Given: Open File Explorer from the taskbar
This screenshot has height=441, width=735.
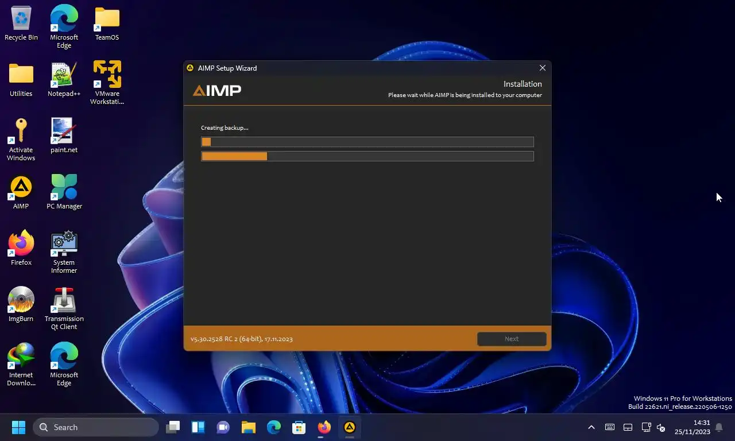Looking at the screenshot, I should (249, 427).
